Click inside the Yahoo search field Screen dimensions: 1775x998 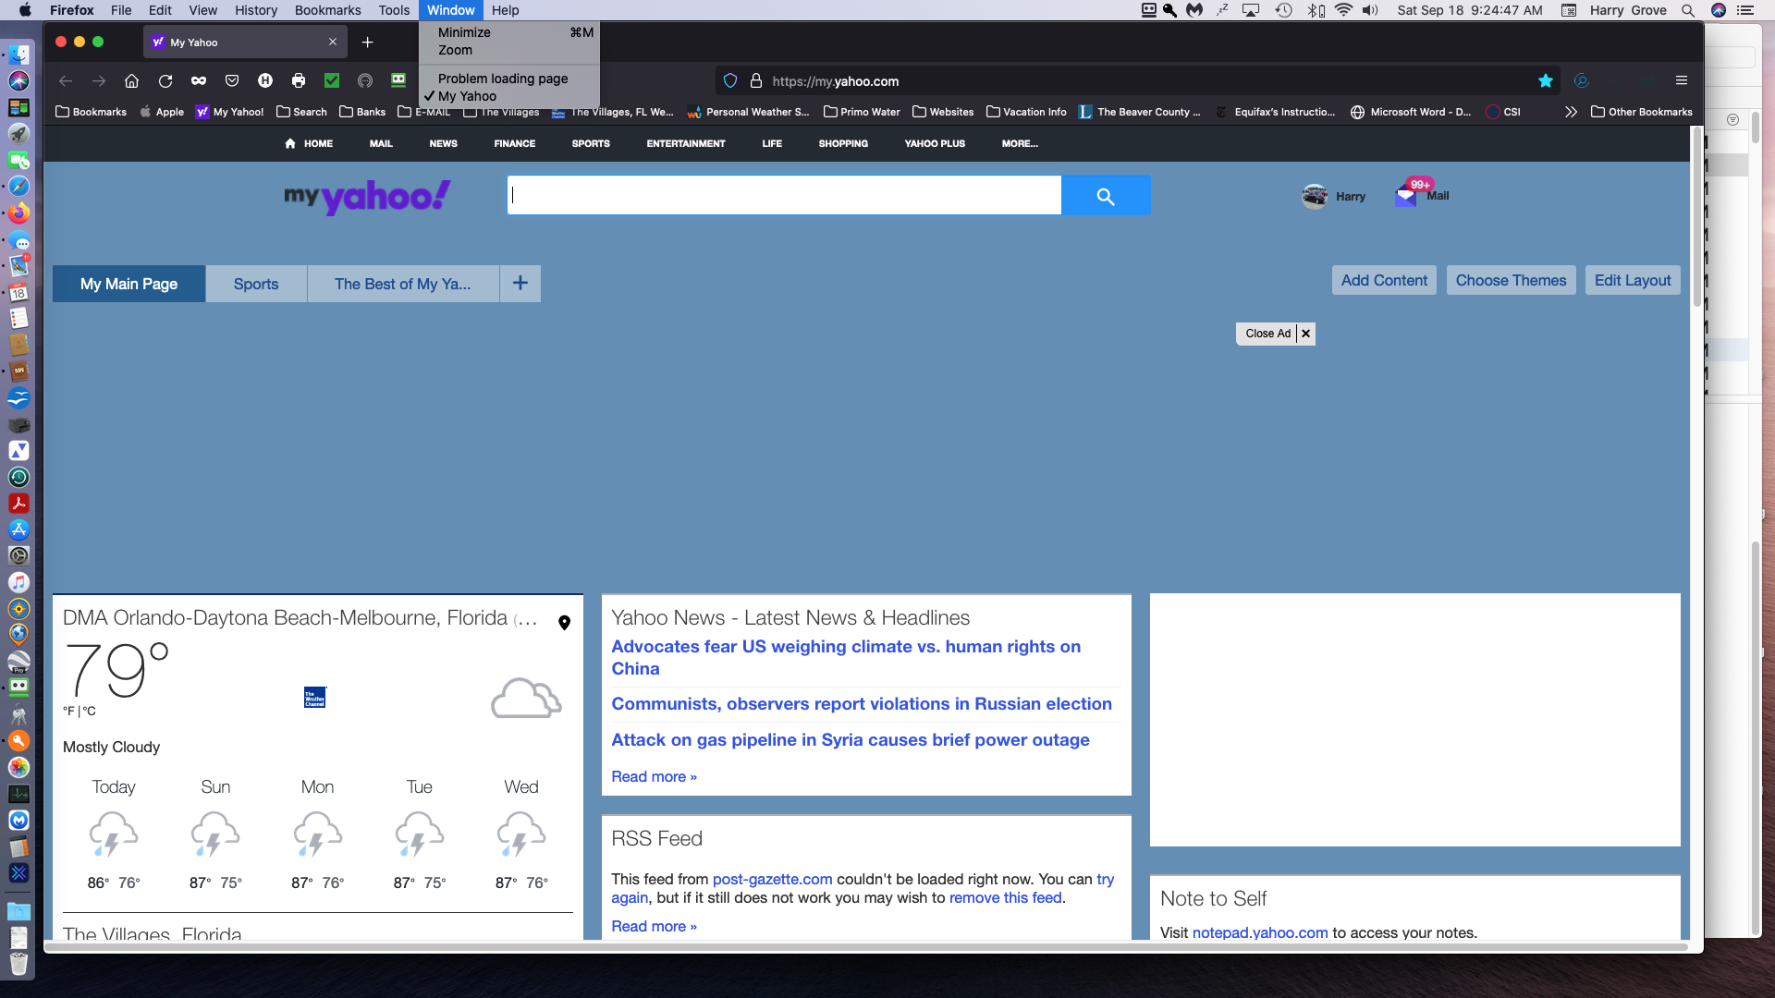[784, 196]
